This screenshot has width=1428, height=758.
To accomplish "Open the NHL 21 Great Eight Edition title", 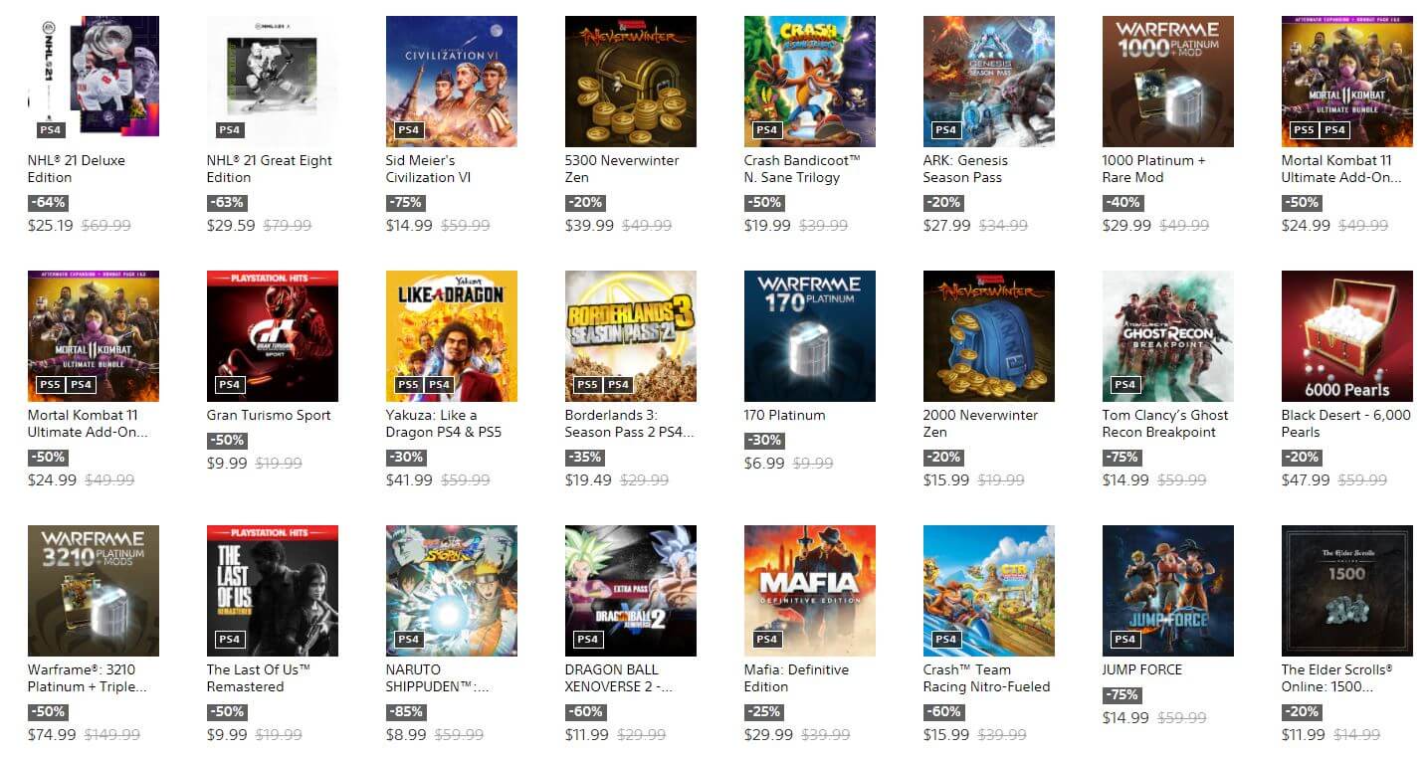I will (270, 169).
